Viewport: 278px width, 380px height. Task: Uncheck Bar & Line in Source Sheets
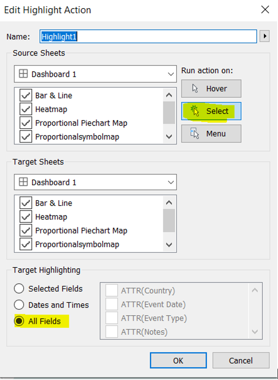pyautogui.click(x=26, y=95)
